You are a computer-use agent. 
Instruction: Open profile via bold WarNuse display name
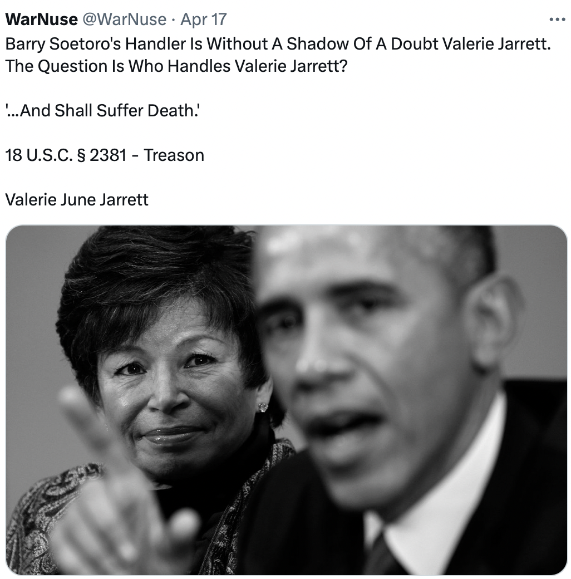coord(41,19)
